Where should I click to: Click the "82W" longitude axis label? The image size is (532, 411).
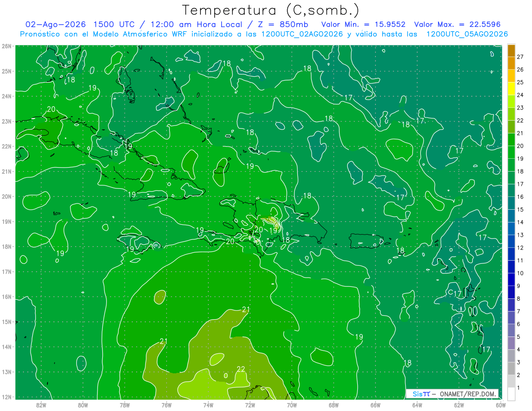pos(41,405)
